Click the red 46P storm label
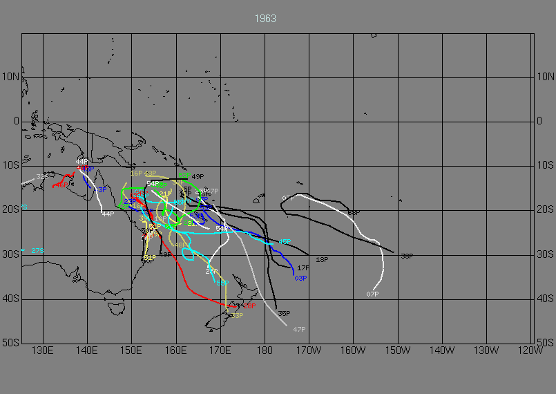Screen dimensions: 556x394 (x=61, y=185)
